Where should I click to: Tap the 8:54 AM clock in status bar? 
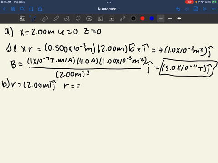(x=6, y=2)
